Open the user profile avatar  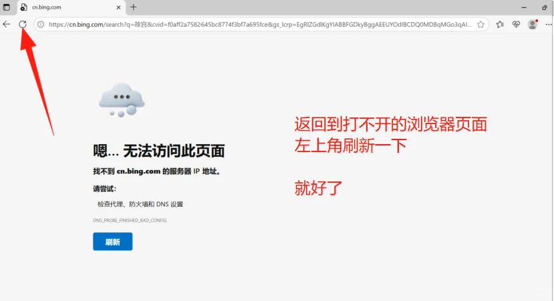point(533,24)
